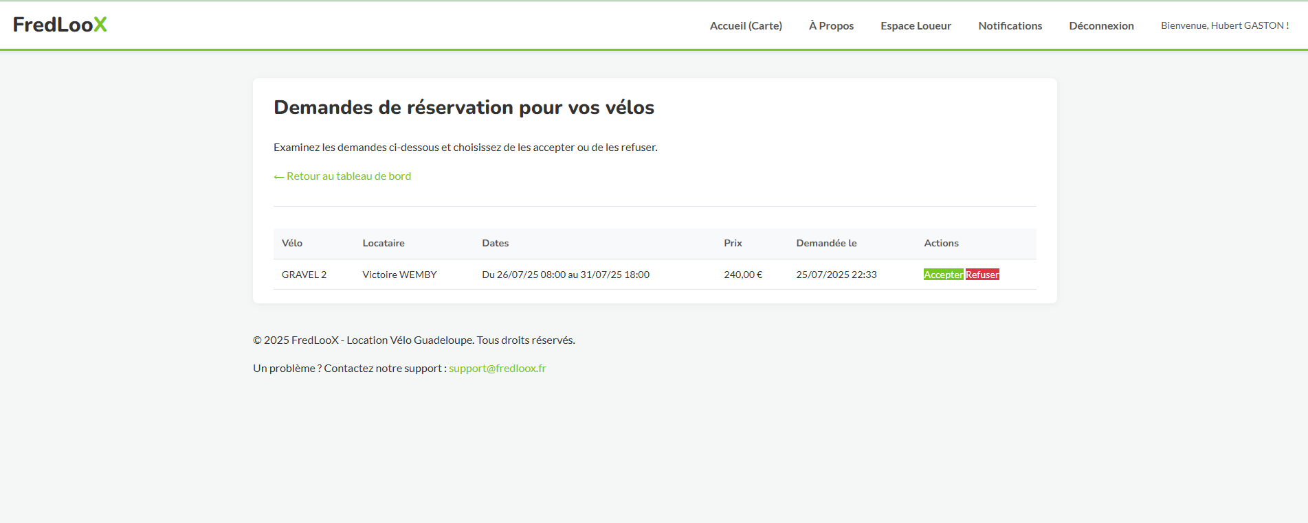Click the 25/07/2025 22:33 request date
Viewport: 1308px width, 523px height.
tap(836, 275)
